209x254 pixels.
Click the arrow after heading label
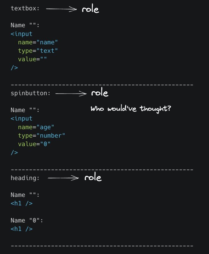(x=63, y=178)
